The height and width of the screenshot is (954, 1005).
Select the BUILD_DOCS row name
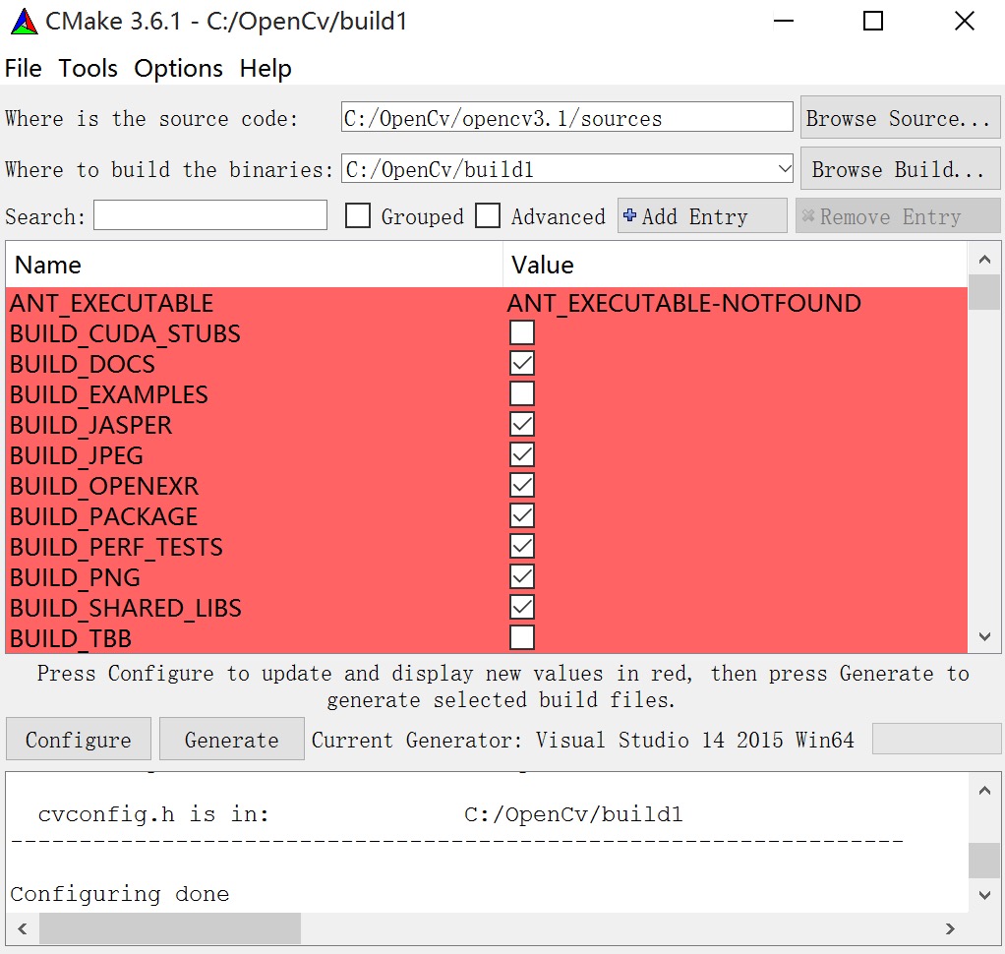click(x=82, y=364)
